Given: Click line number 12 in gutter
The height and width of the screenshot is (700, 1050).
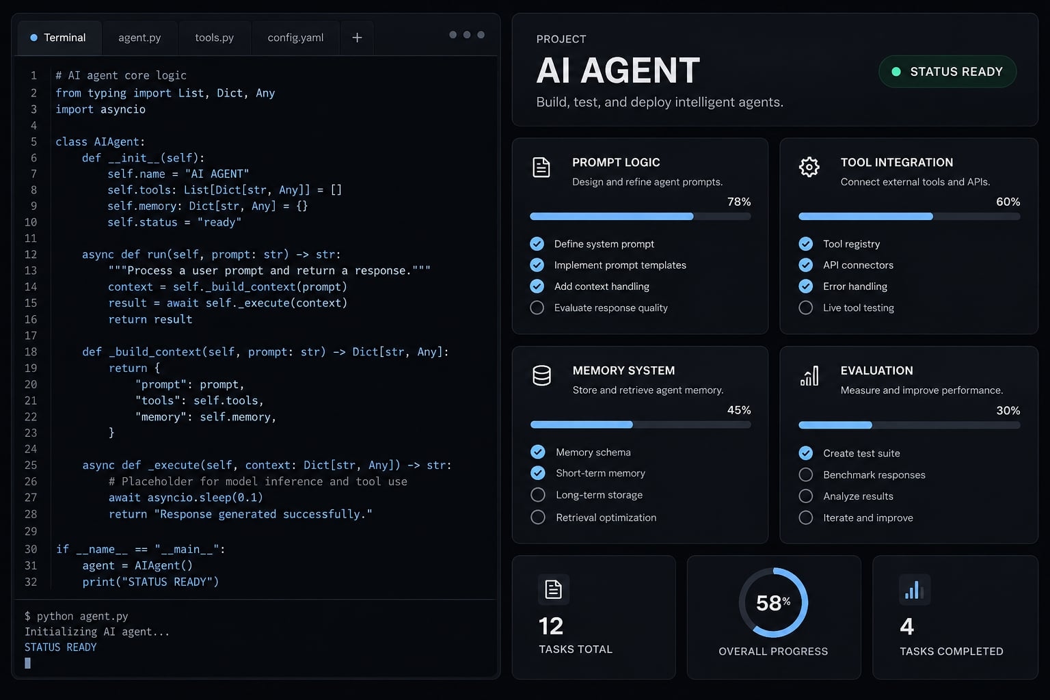Looking at the screenshot, I should click(31, 254).
